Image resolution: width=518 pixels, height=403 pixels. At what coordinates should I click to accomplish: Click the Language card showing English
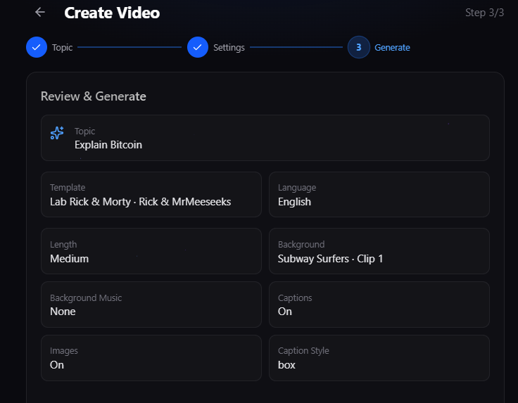(379, 195)
